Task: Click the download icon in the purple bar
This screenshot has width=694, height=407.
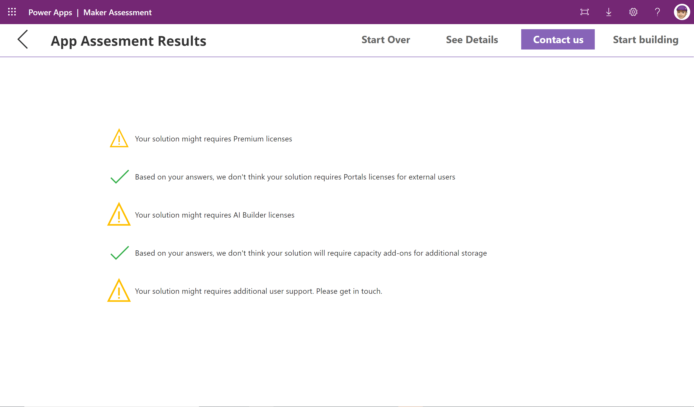Action: pyautogui.click(x=609, y=12)
